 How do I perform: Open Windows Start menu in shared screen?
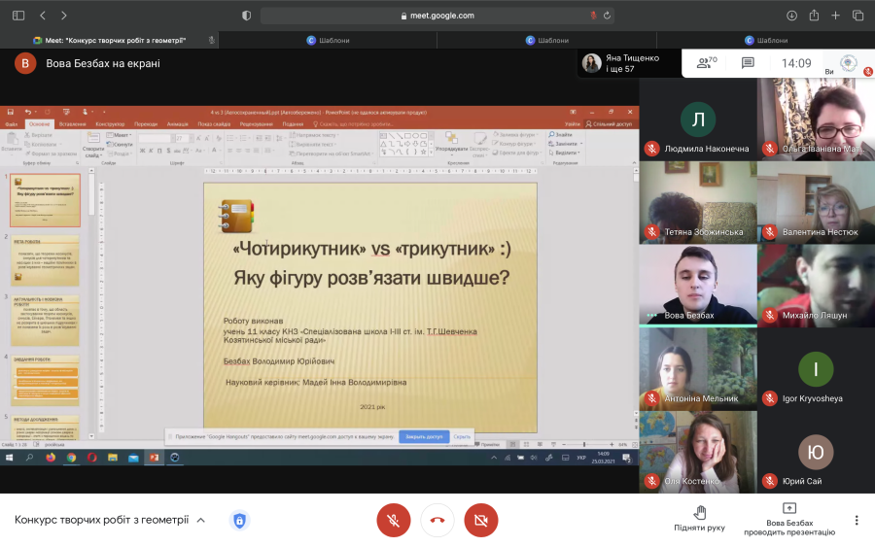pos(9,458)
